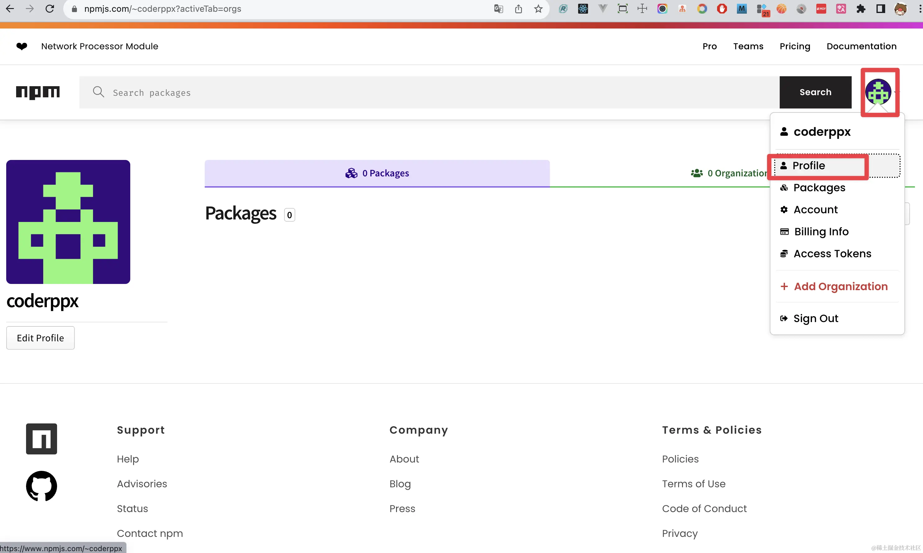
Task: Open the Help footer link
Action: (x=127, y=459)
